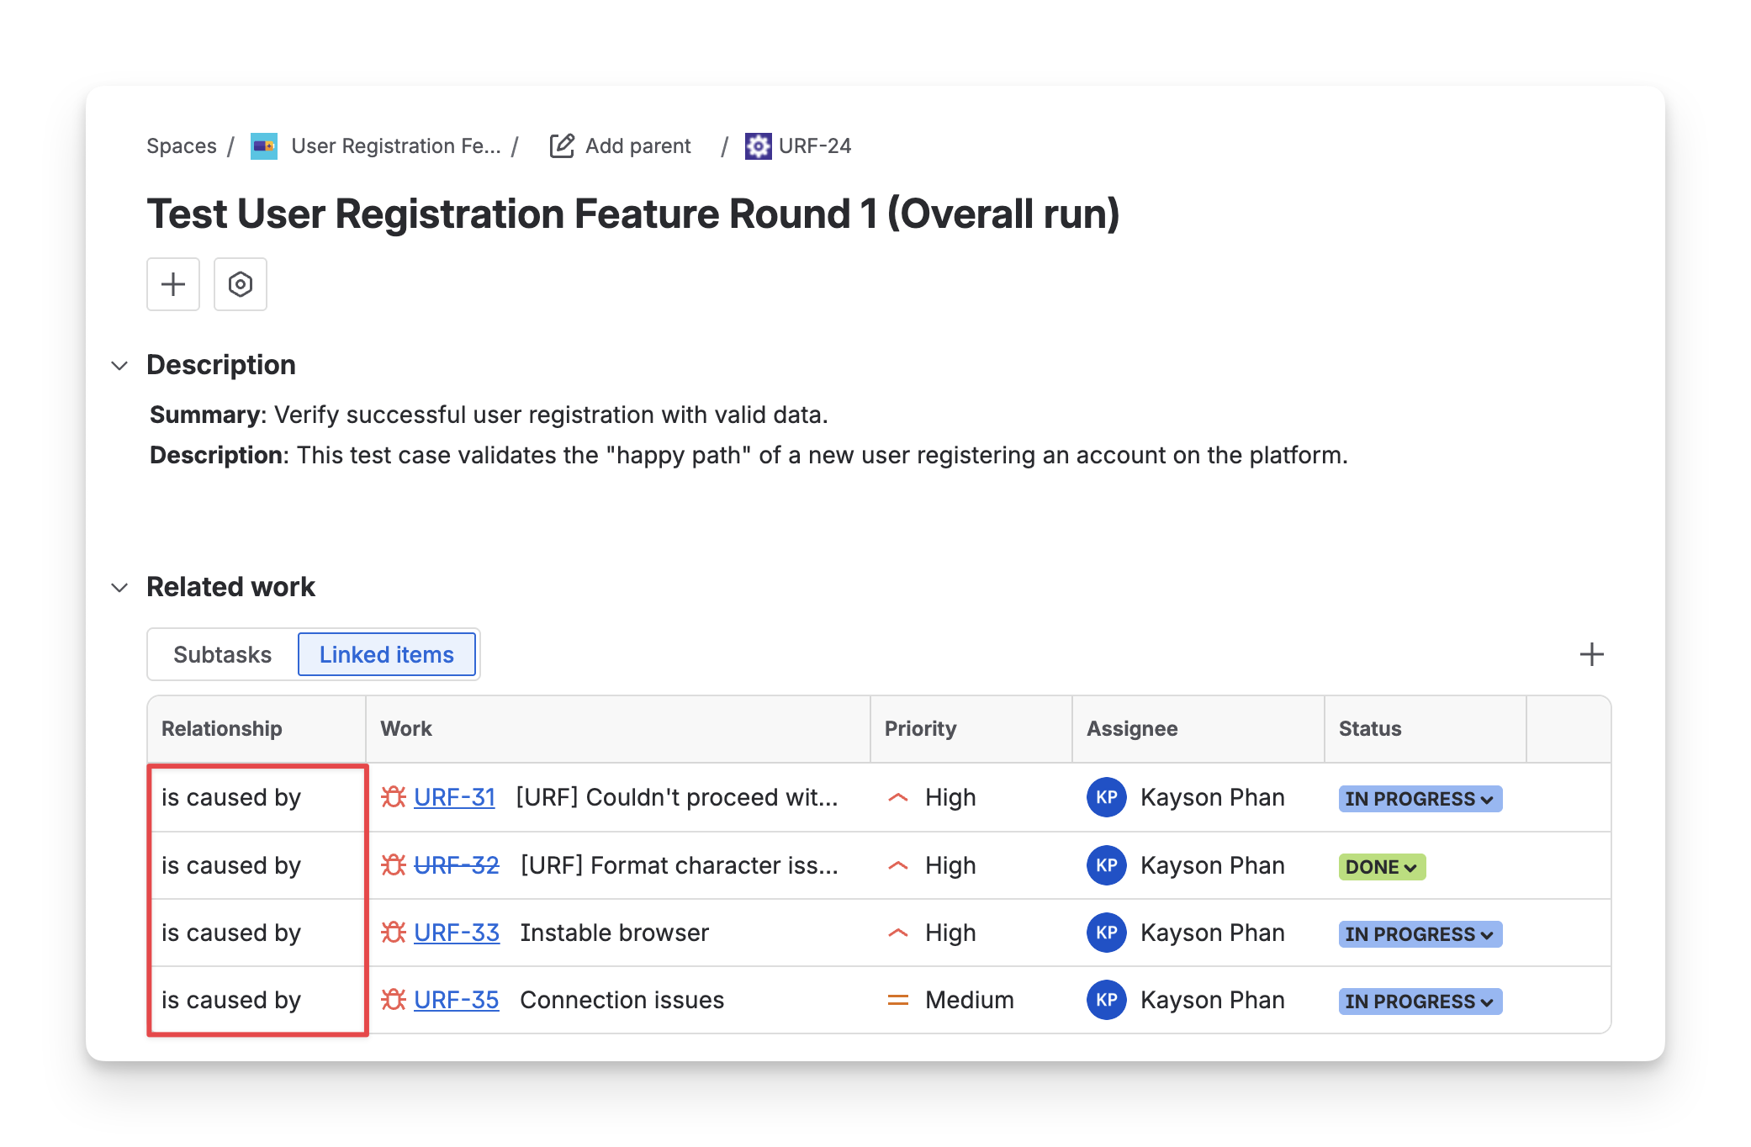
Task: Click the project avatar icon in breadcrumb
Action: pos(264,146)
